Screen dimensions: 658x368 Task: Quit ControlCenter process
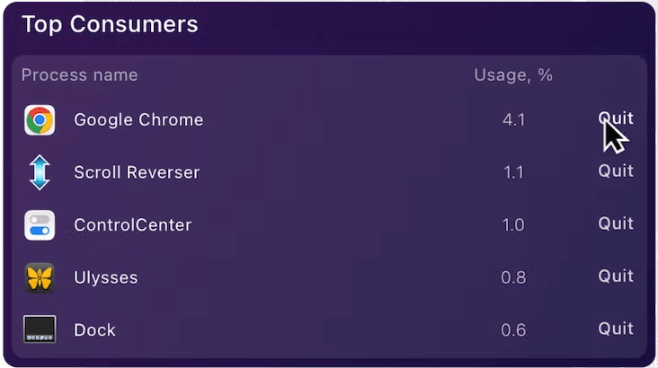(616, 223)
